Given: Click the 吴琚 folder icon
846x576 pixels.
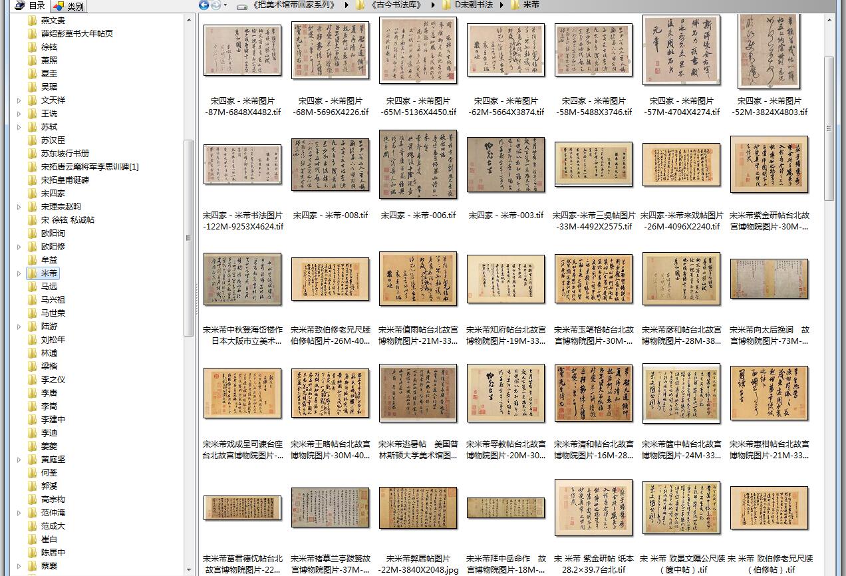Looking at the screenshot, I should 32,86.
